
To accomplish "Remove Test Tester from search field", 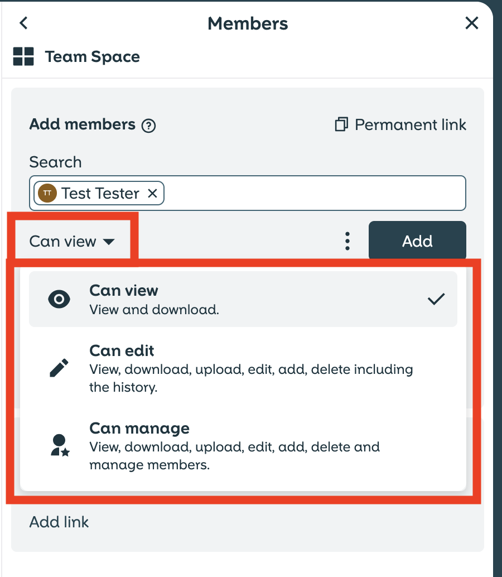I will pyautogui.click(x=152, y=193).
